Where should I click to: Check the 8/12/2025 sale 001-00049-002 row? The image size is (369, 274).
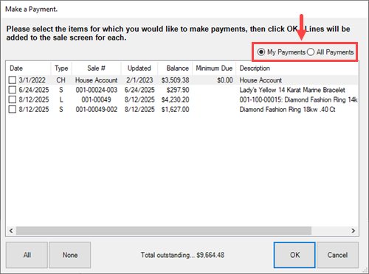13,109
